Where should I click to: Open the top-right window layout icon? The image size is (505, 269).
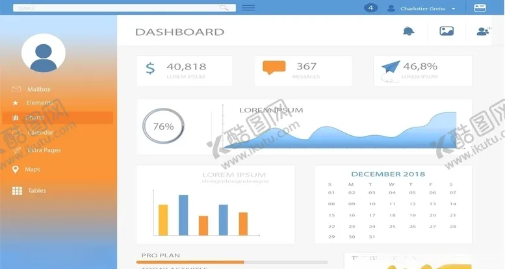[480, 8]
